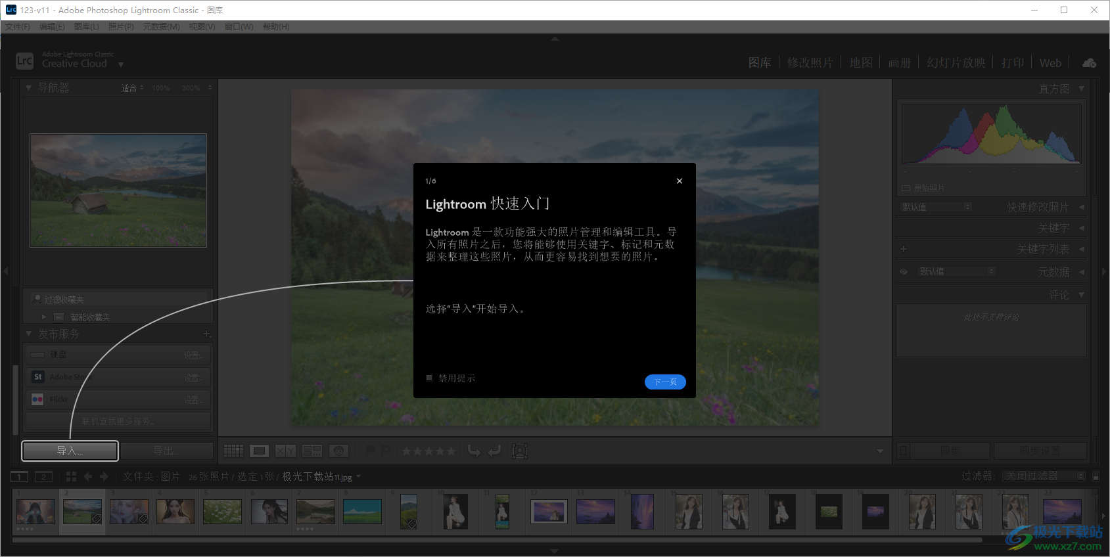Add a publish service with plus
This screenshot has height=557, width=1110.
(x=206, y=334)
